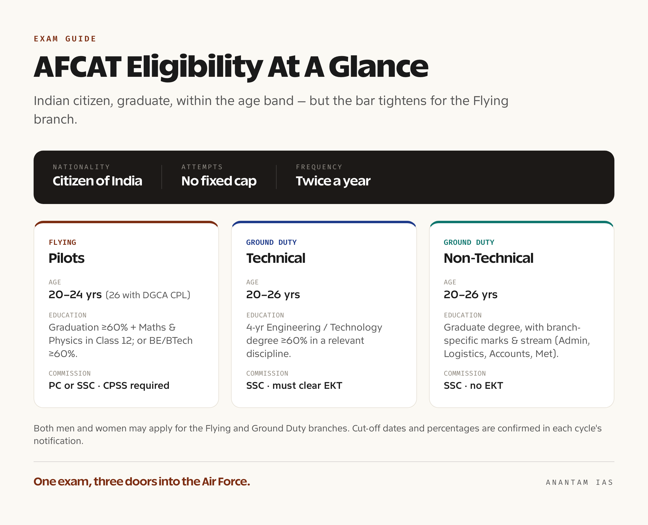Click the Twice a year frequency value
This screenshot has height=525, width=648.
tap(333, 181)
